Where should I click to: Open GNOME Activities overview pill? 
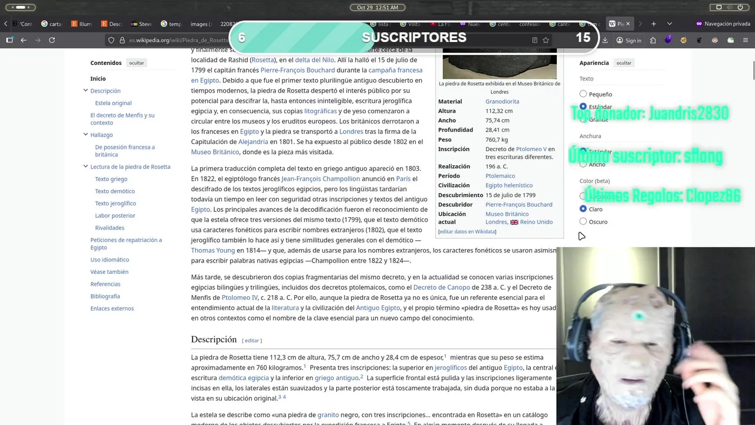tap(20, 7)
